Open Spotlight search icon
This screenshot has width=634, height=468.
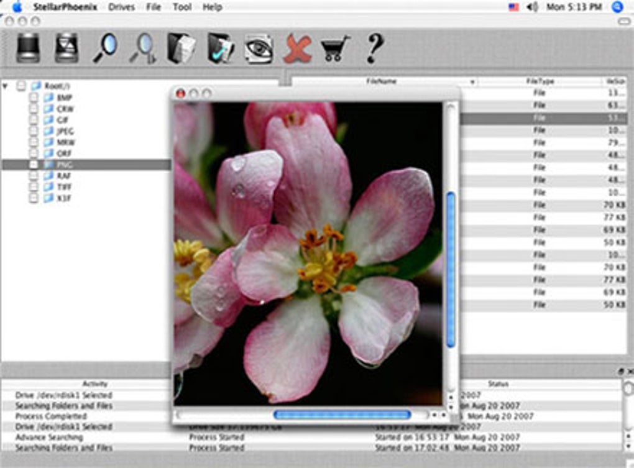click(x=617, y=7)
